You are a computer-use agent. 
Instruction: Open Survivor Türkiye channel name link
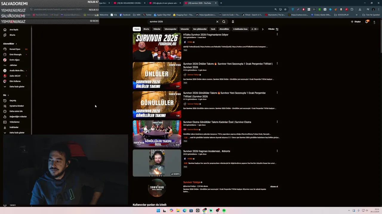[x=192, y=182]
